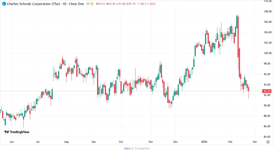Image resolution: width=274 pixels, height=152 pixels.
Task: Click the '108.00' price axis label
Action: click(x=268, y=12)
